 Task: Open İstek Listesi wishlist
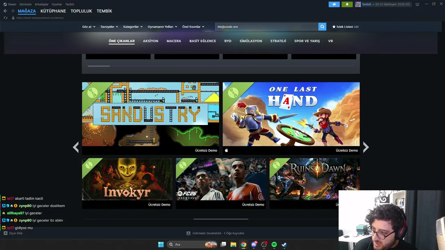pos(346,27)
